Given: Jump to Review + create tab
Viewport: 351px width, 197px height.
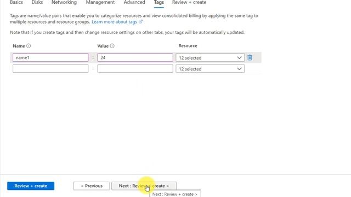Looking at the screenshot, I should click(189, 2).
